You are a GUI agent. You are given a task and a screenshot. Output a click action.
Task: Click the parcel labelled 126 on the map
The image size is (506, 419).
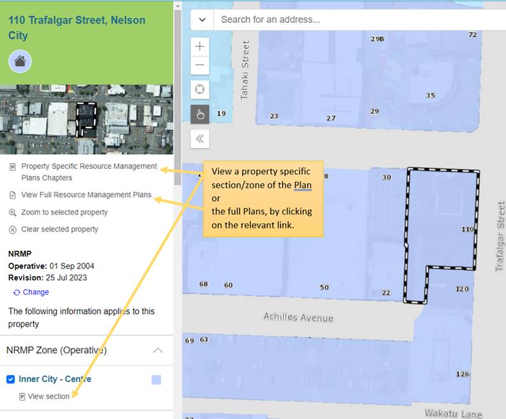click(x=463, y=374)
